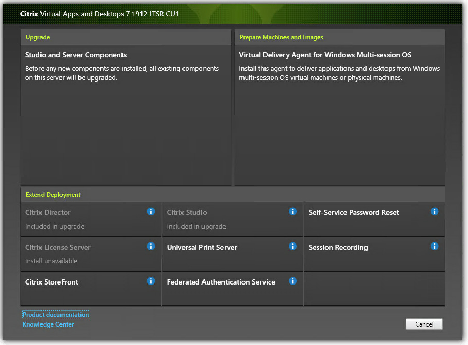Show info for Citrix StoreFront
This screenshot has height=345, width=468.
[x=151, y=281]
